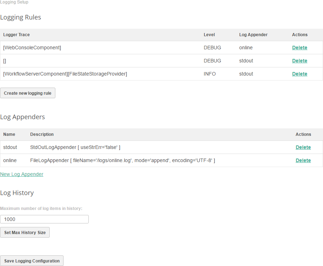323x266 pixels.
Task: Click the Logger Trace column header
Action: coord(16,35)
